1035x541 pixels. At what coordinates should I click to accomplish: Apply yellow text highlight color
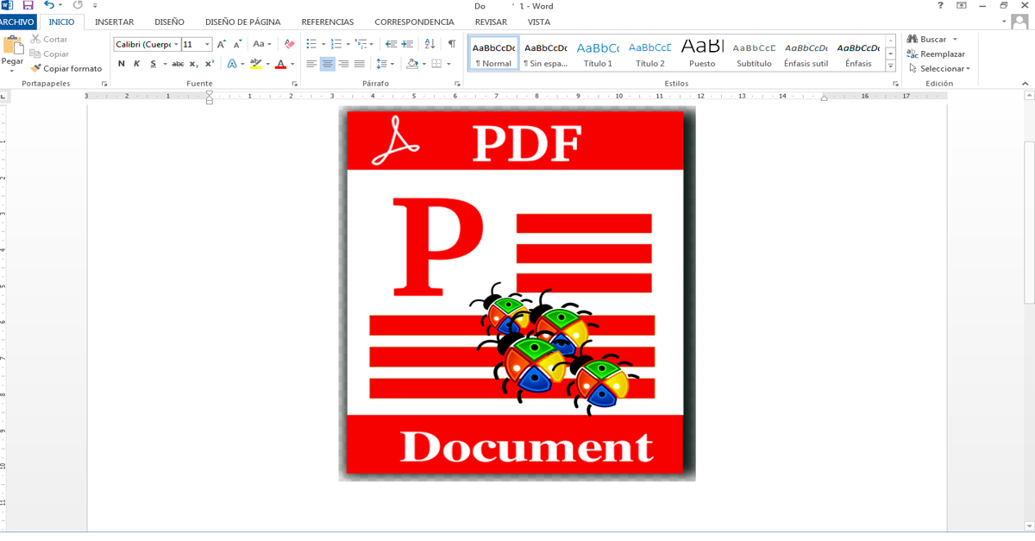[255, 64]
